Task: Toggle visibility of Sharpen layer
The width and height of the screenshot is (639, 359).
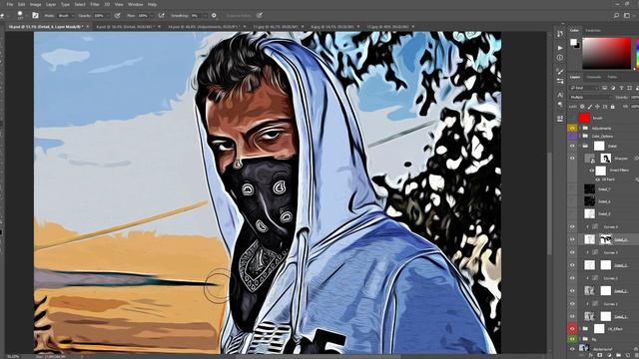Action: [x=572, y=159]
